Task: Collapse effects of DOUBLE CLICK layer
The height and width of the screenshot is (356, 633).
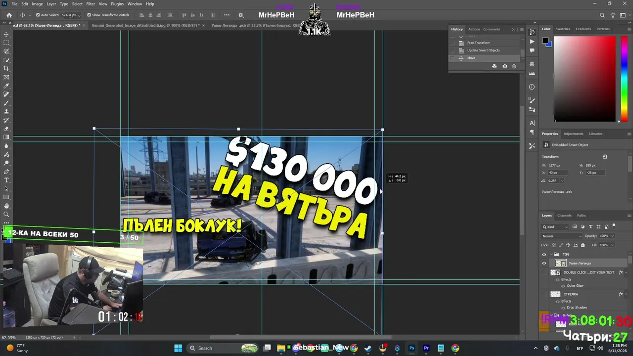Action: [626, 272]
